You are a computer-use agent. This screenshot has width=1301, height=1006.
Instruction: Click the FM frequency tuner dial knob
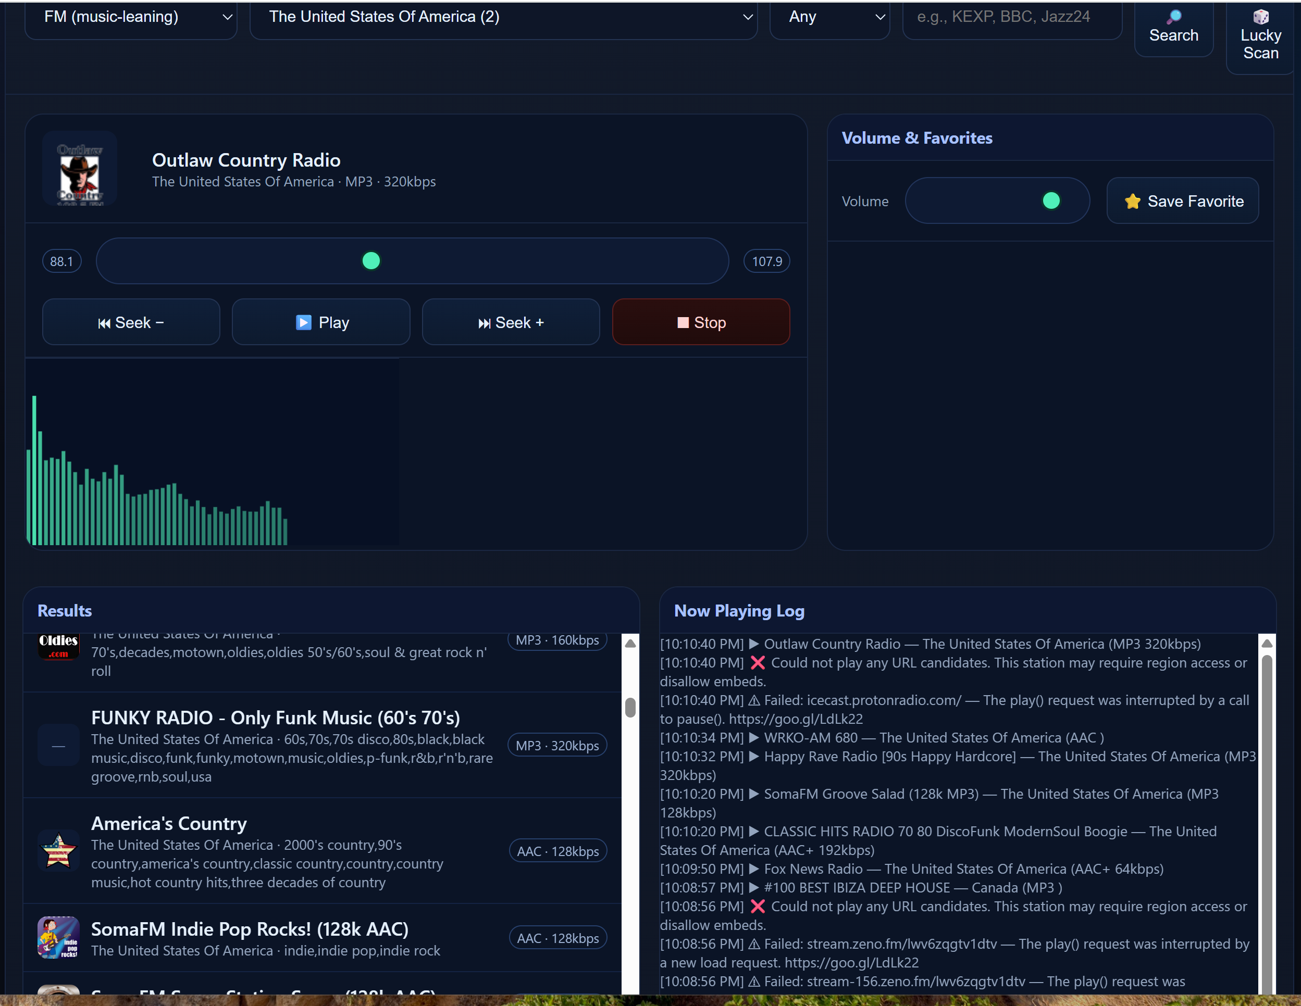coord(371,261)
